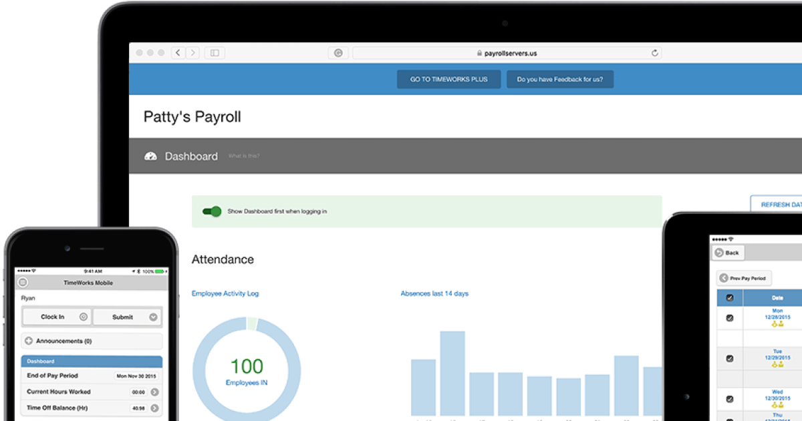
Task: Toggle the Safari sidebar button
Action: [215, 53]
